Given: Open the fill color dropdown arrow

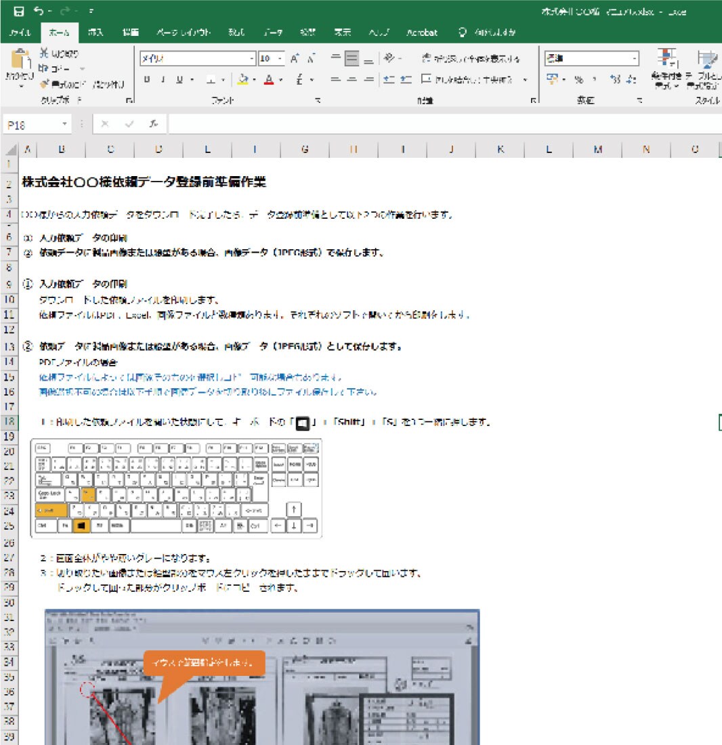Looking at the screenshot, I should [255, 80].
